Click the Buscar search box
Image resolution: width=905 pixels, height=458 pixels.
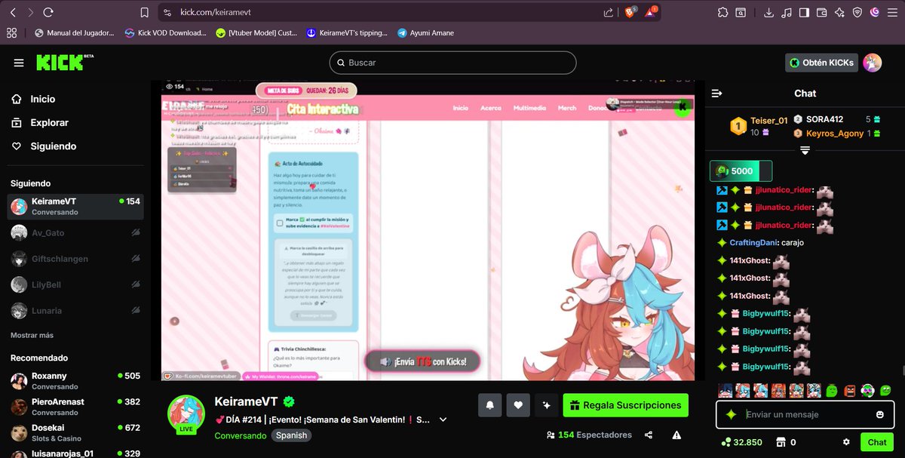[x=452, y=63]
